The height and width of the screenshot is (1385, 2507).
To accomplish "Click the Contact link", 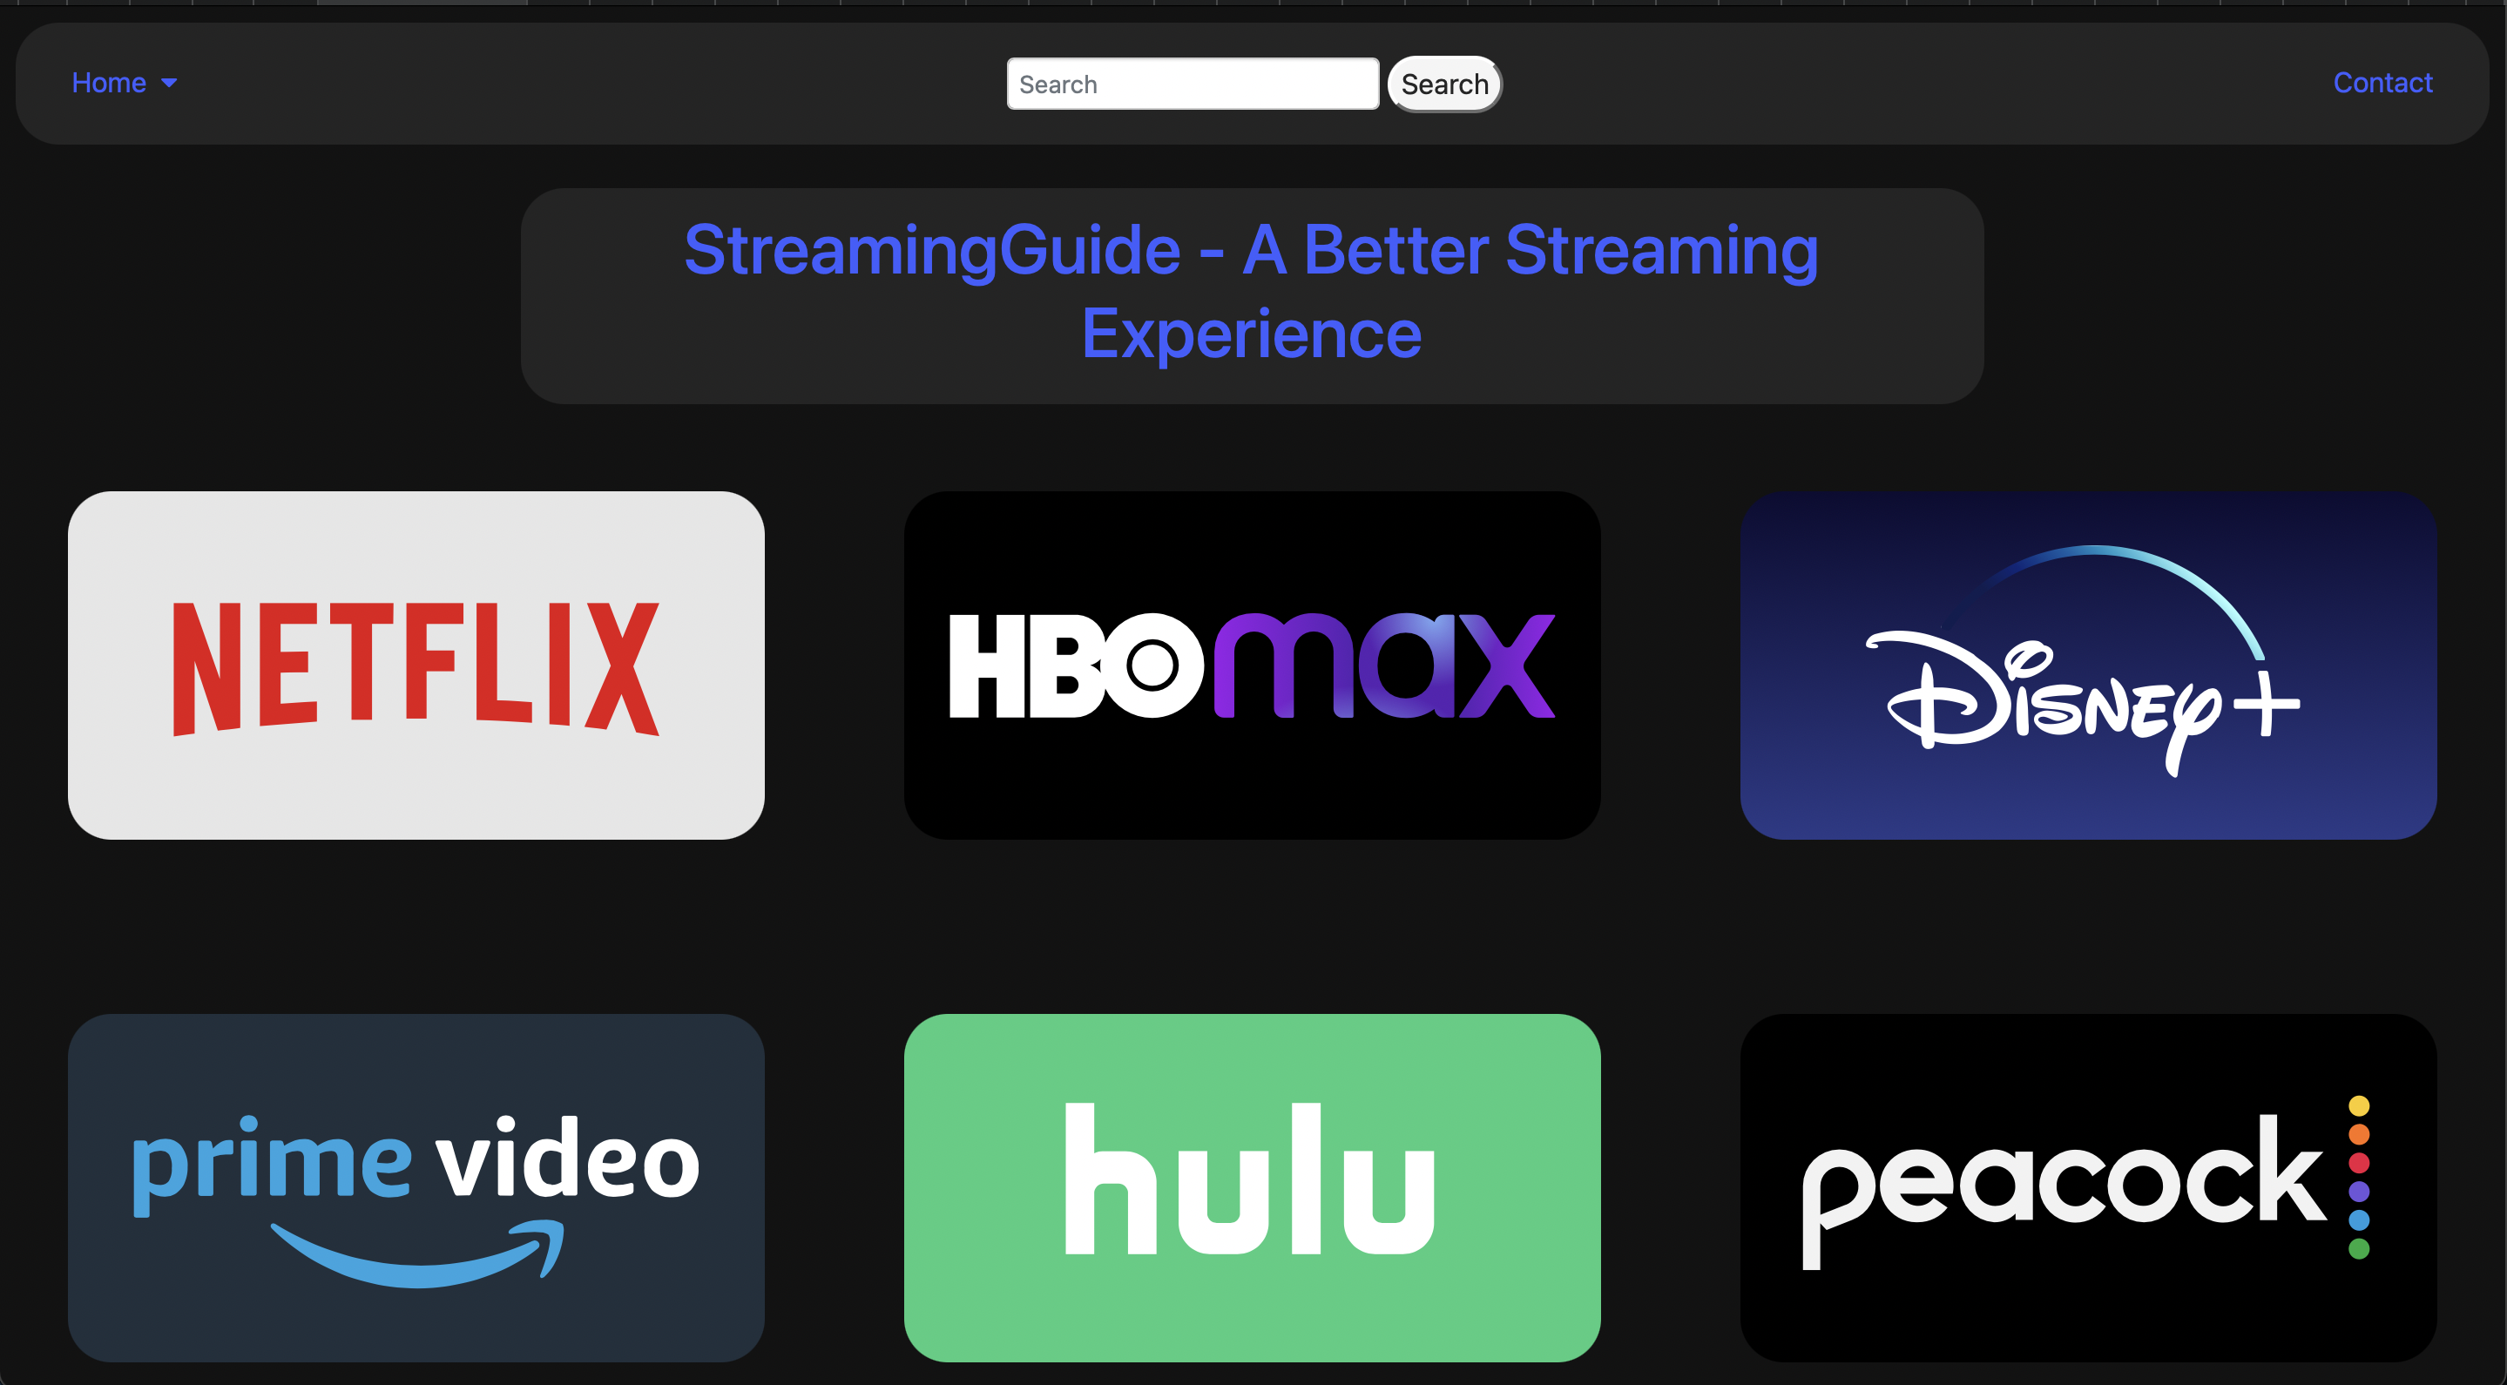I will click(x=2379, y=82).
